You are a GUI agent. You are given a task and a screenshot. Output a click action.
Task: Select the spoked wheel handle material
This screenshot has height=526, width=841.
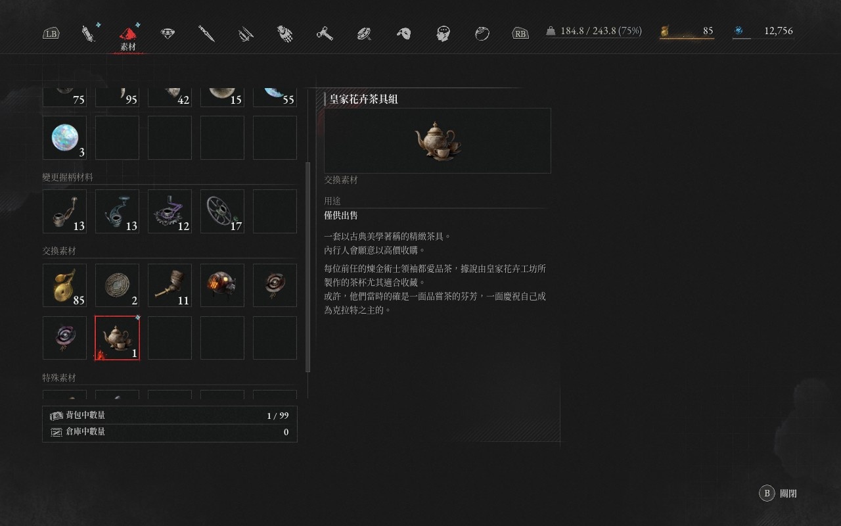(x=222, y=212)
